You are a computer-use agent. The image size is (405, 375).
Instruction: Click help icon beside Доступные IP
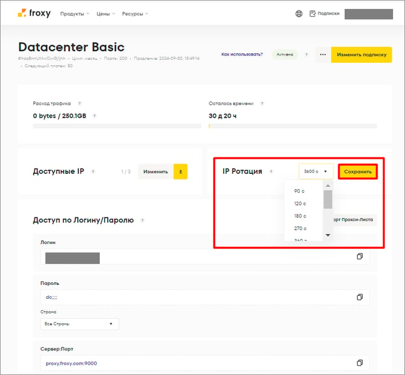[x=93, y=171]
